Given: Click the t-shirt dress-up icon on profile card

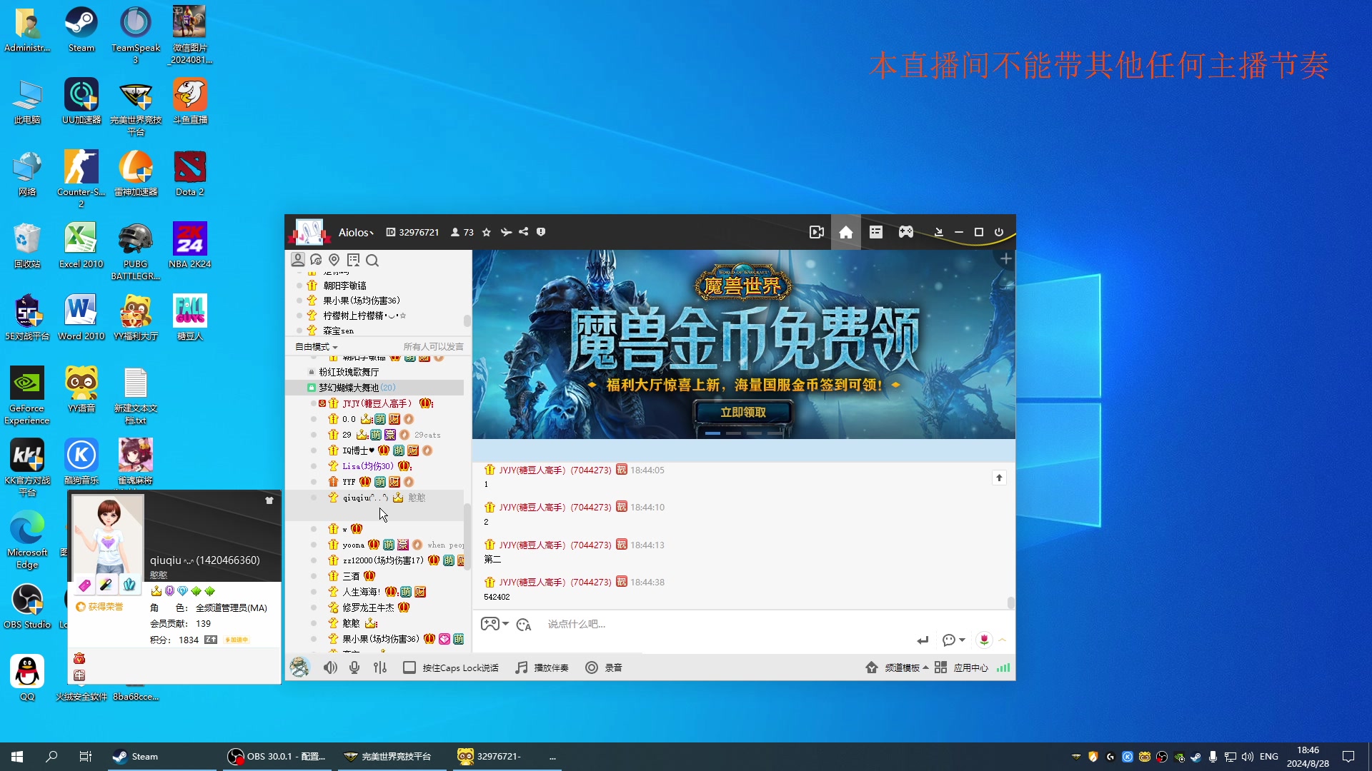Looking at the screenshot, I should point(269,500).
